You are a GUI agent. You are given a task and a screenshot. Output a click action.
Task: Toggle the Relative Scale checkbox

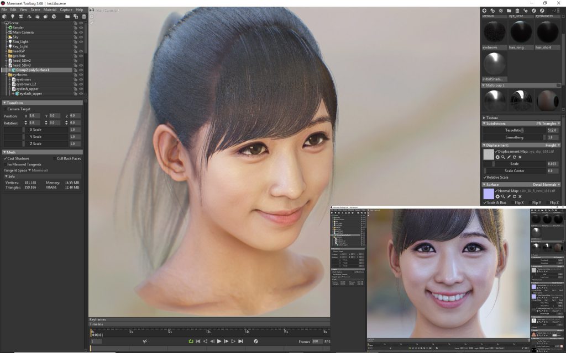point(485,178)
